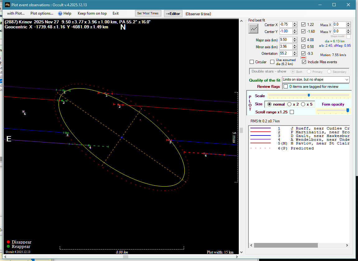Image resolution: width=358 pixels, height=261 pixels.
Task: Enable the Circular checkbox
Action: point(252,62)
